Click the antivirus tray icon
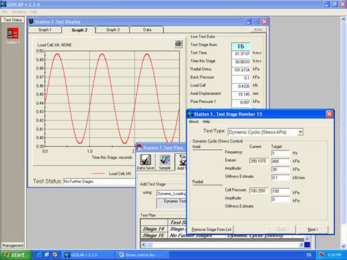The height and width of the screenshot is (260, 347). [321, 255]
